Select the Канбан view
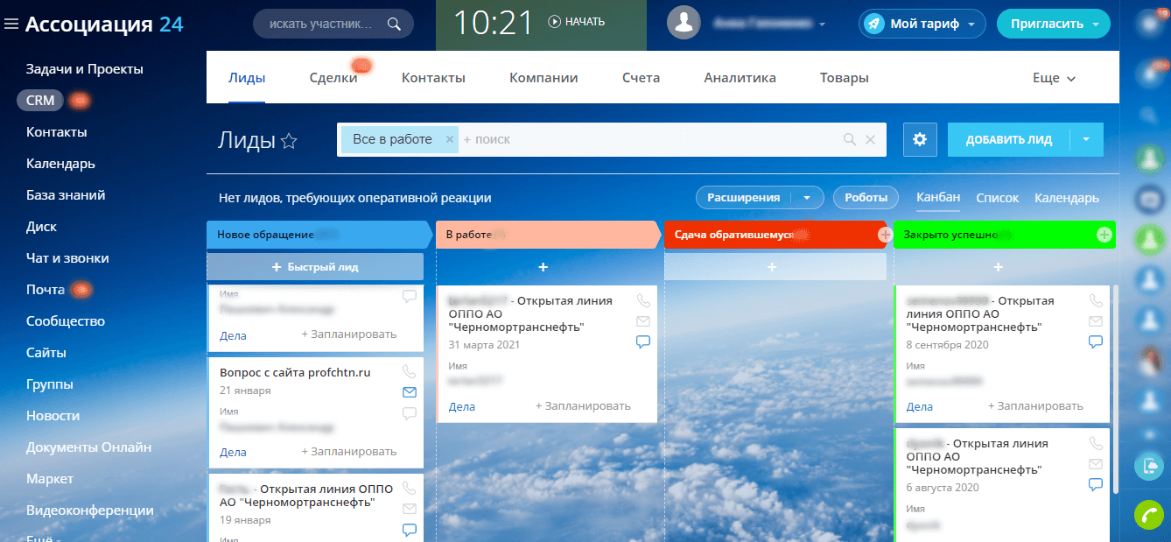 [938, 197]
